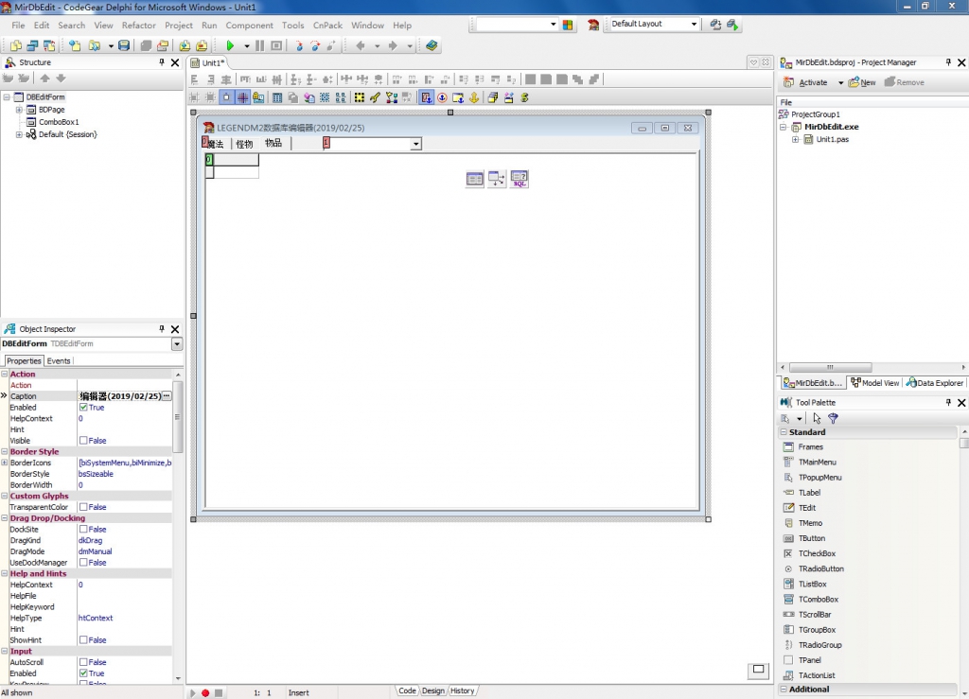Click the Remove file from project icon
969x699 pixels.
(202, 45)
